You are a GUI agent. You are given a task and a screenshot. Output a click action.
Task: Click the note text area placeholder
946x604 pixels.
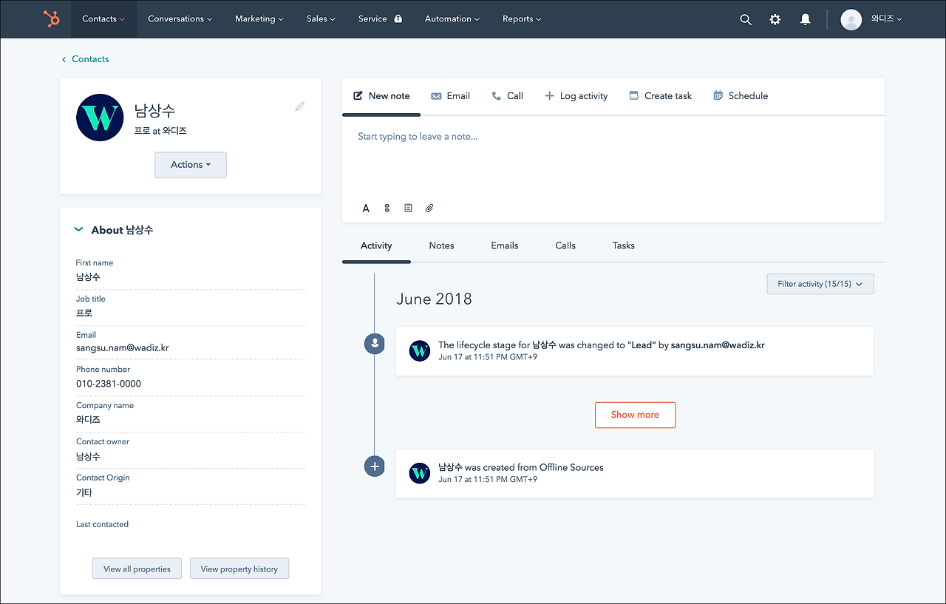418,137
